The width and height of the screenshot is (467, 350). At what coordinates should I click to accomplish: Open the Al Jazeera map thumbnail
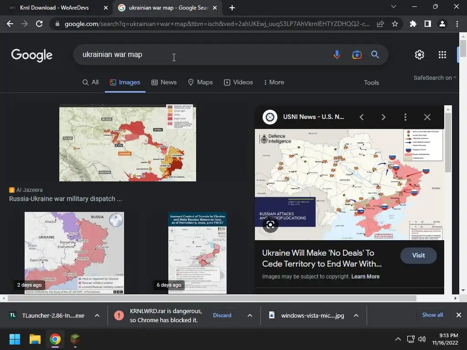tap(128, 143)
